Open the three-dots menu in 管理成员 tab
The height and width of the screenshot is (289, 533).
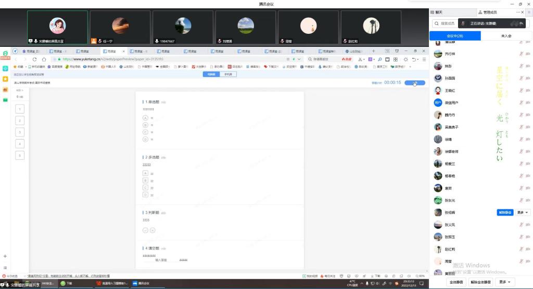click(x=518, y=12)
